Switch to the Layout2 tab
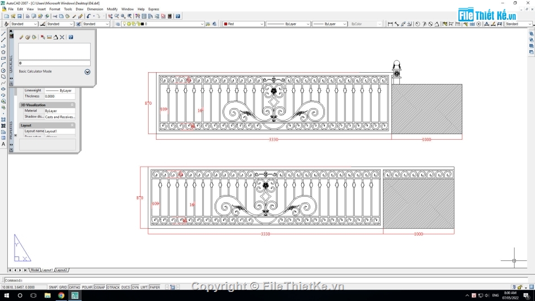The image size is (535, 301). tap(61, 270)
